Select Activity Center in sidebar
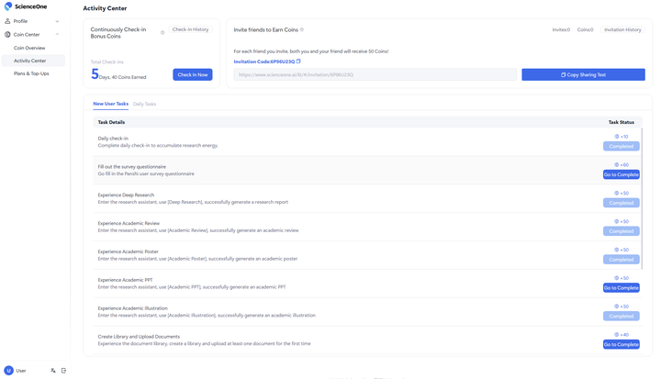This screenshot has height=379, width=661. pyautogui.click(x=33, y=61)
